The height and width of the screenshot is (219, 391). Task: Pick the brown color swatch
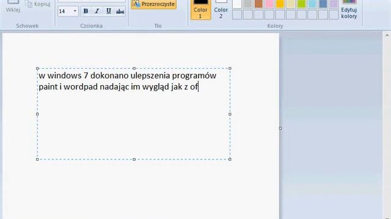tap(258, 4)
